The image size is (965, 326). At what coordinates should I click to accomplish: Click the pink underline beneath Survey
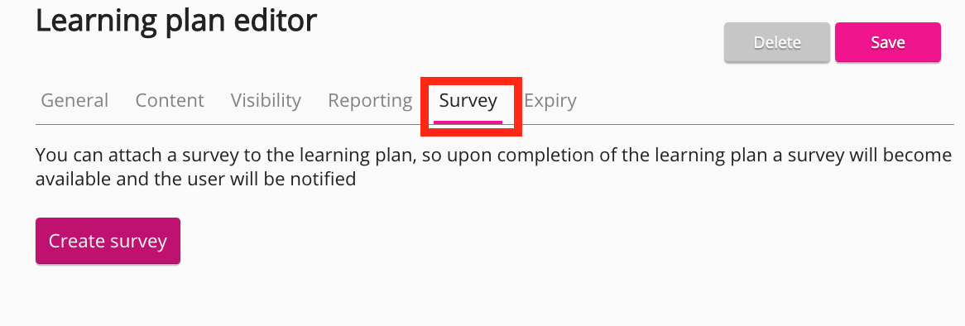tap(468, 122)
